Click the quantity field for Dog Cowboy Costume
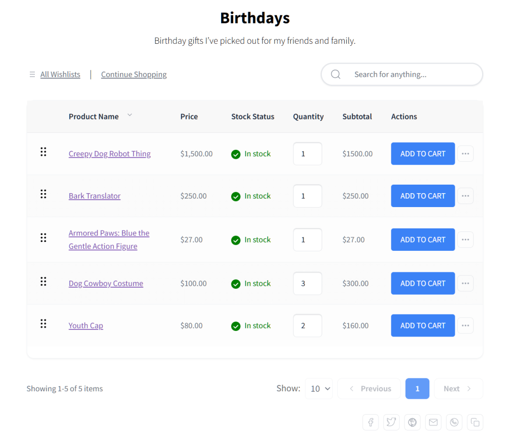Screen dimensions: 510x442 pos(307,283)
